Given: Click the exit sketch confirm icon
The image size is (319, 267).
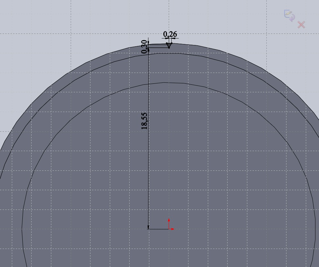Looking at the screenshot, I should (289, 15).
